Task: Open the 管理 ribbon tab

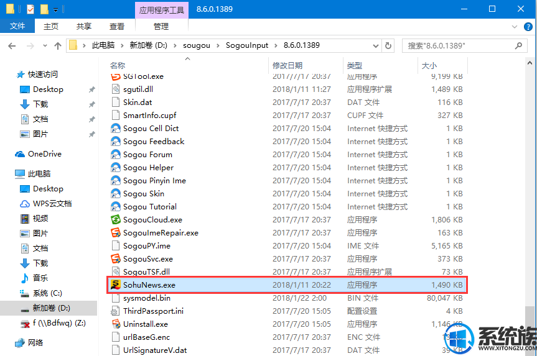Action: click(161, 26)
